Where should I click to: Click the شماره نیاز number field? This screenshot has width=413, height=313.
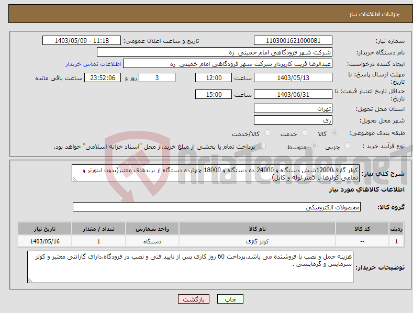pyautogui.click(x=293, y=41)
